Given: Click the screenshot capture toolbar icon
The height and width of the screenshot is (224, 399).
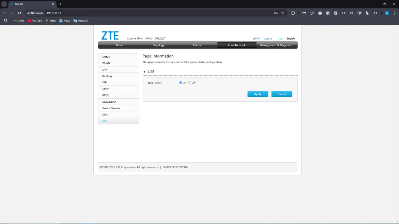Looking at the screenshot, I should coord(312,13).
